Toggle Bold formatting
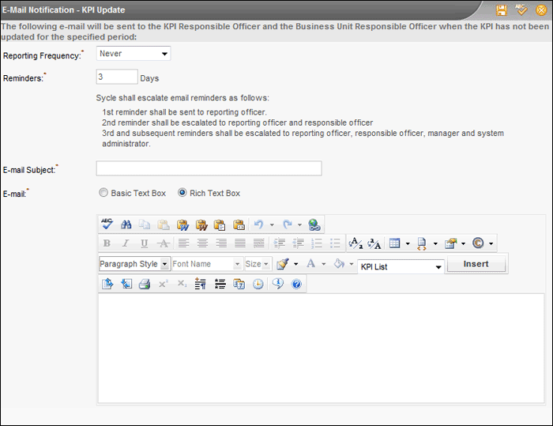 click(107, 243)
